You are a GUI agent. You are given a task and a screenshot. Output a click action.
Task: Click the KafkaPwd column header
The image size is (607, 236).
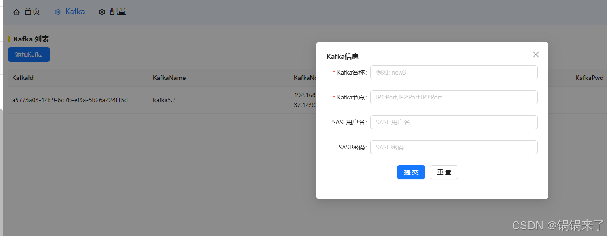(x=589, y=78)
